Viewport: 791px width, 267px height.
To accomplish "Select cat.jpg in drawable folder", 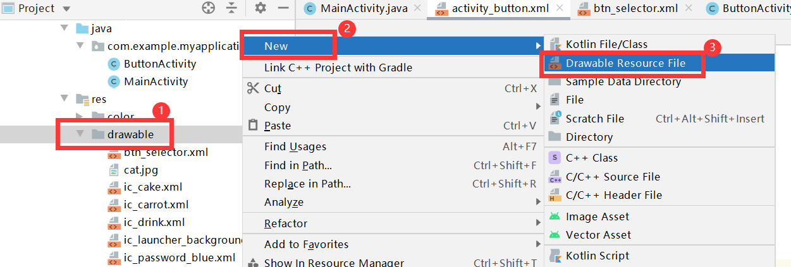I will point(140,170).
